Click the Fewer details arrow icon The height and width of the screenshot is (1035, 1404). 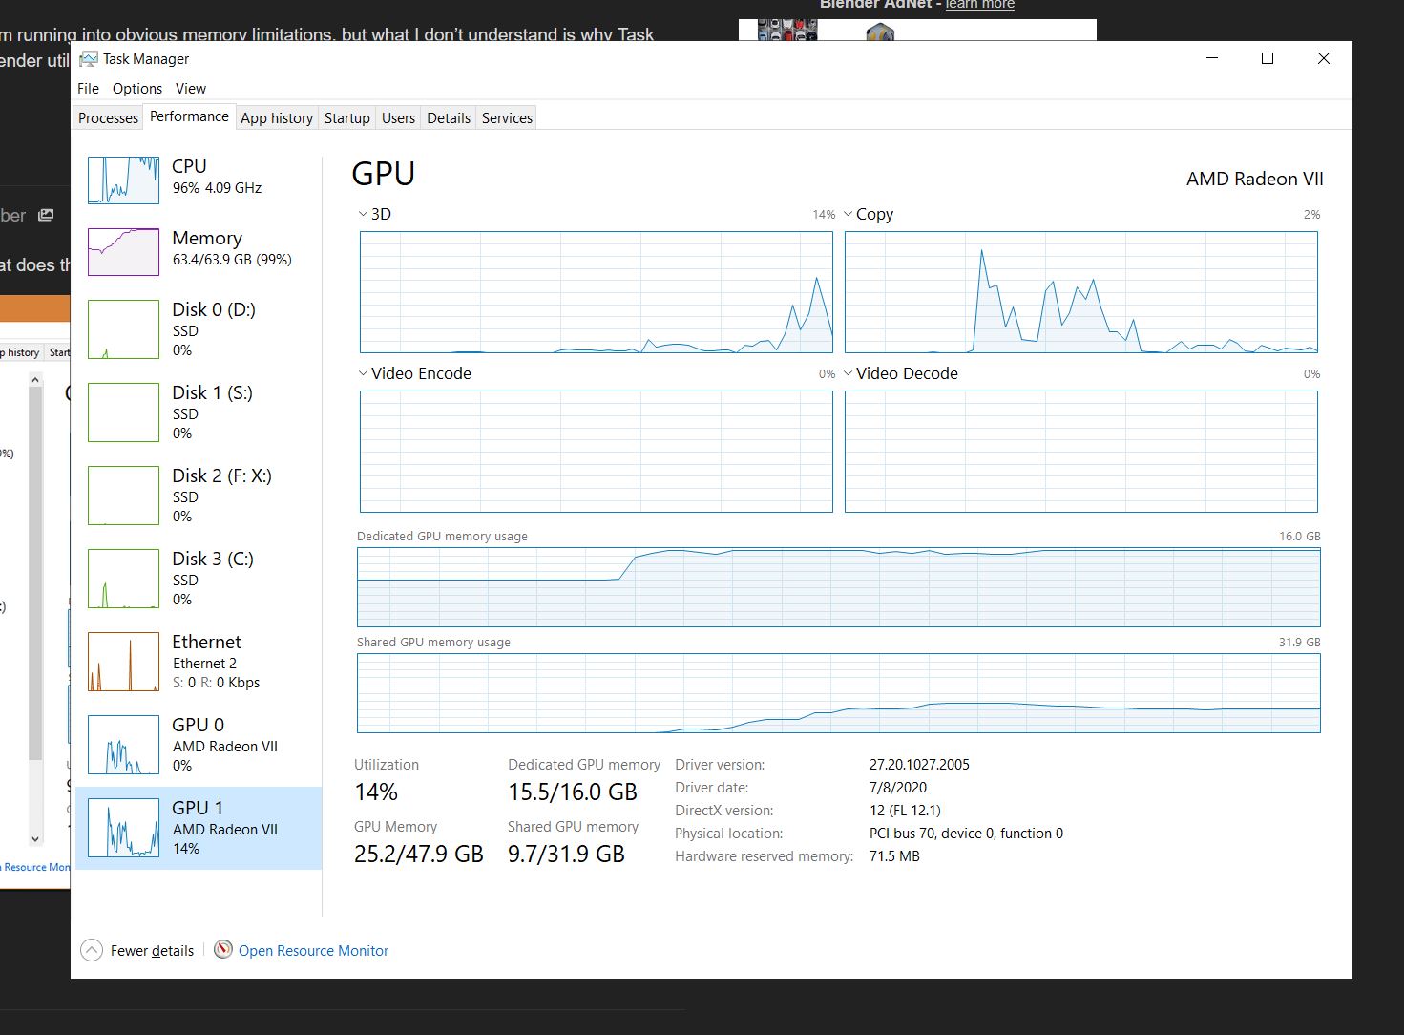[92, 950]
